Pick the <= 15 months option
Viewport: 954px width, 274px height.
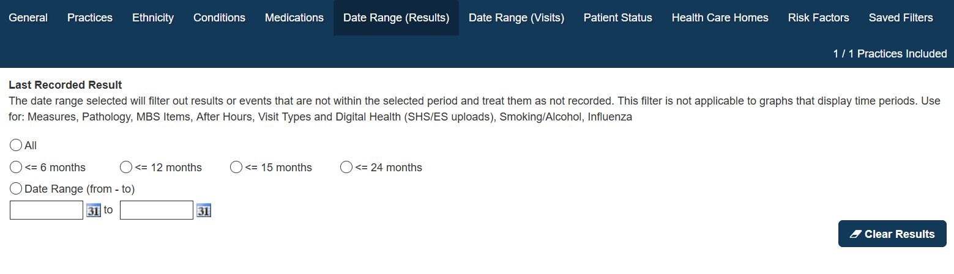click(236, 167)
